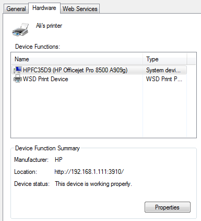Viewport: 201px width, 221px height.
Task: Select the HPFC35D9 (HP Officejet Pro 8500 A909g) row
Action: [99, 70]
